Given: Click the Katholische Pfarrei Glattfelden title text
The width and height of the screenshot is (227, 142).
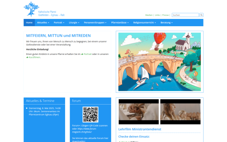Looking at the screenshot, I should [x=51, y=13].
